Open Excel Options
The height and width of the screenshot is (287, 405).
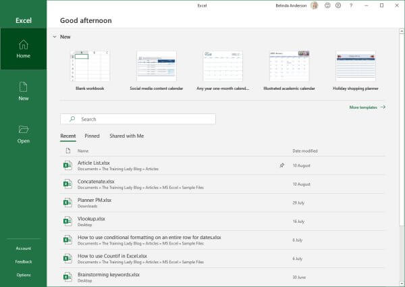[23, 275]
